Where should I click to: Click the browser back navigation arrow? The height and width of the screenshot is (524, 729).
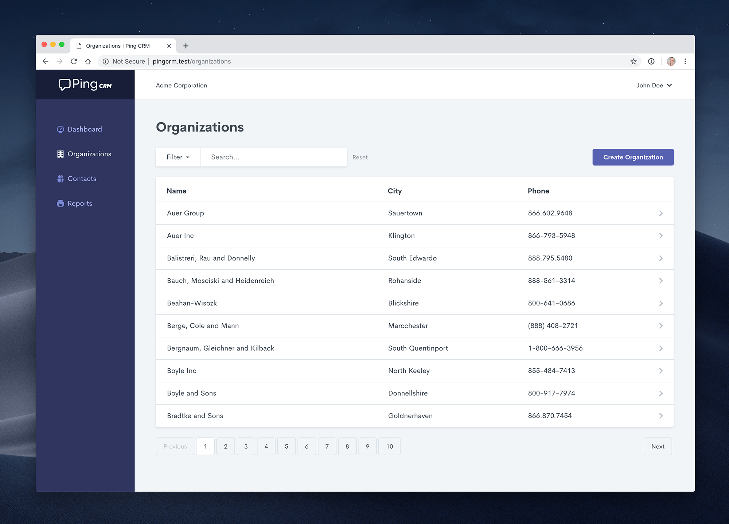pos(46,61)
